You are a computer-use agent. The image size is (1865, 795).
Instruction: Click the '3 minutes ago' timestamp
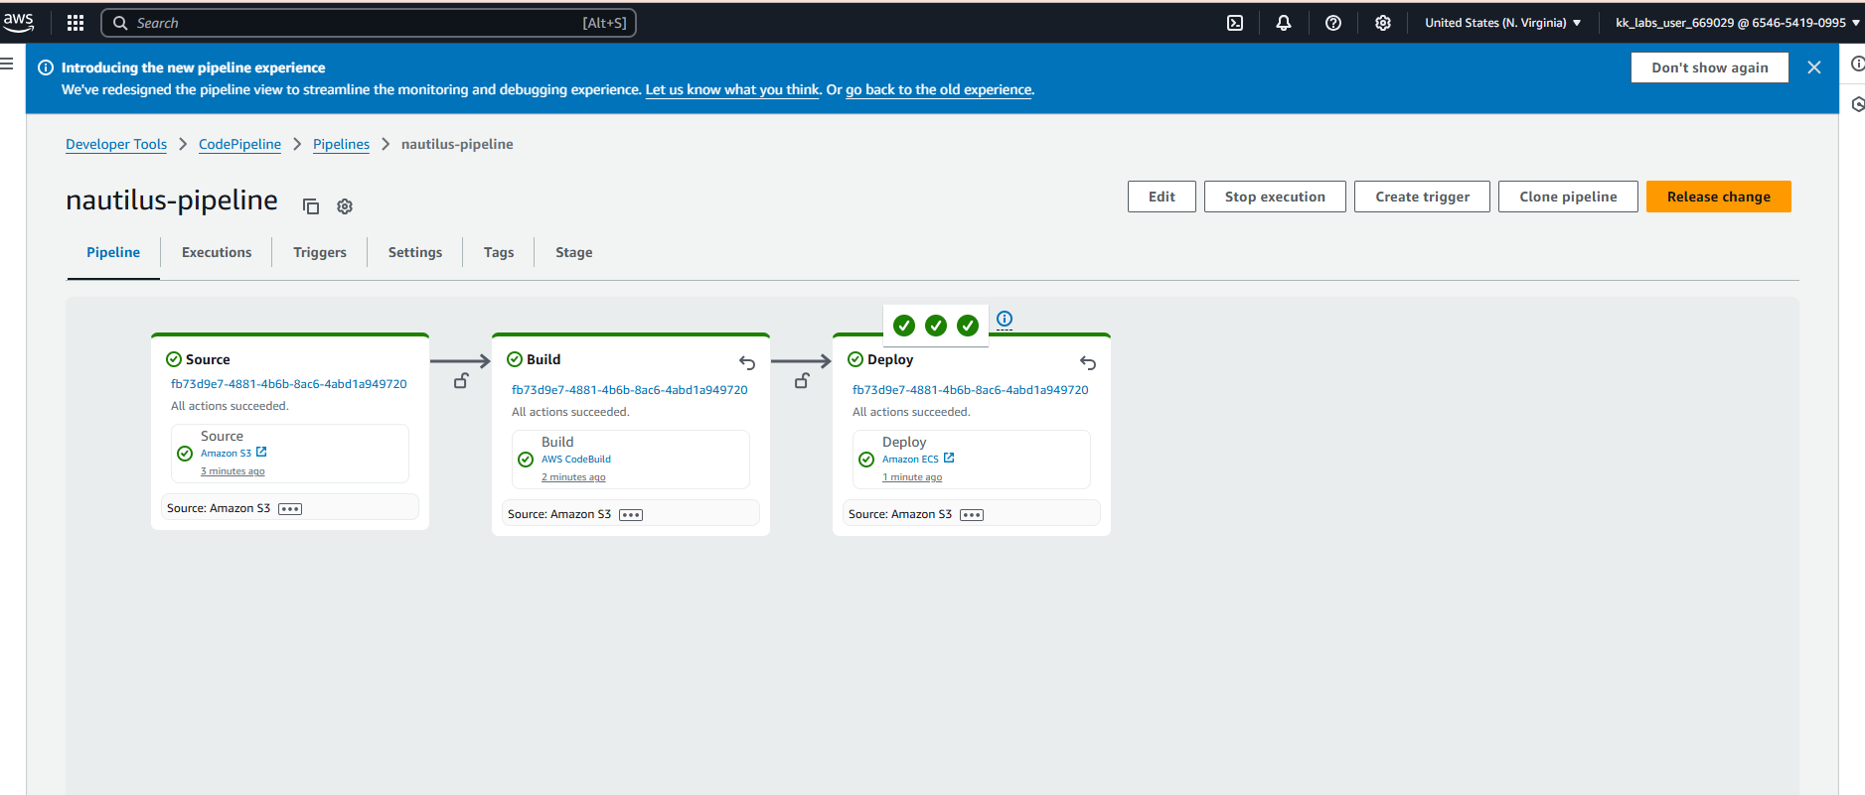(x=233, y=471)
